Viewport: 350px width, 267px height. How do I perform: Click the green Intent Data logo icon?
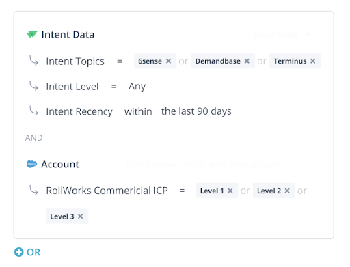(31, 34)
